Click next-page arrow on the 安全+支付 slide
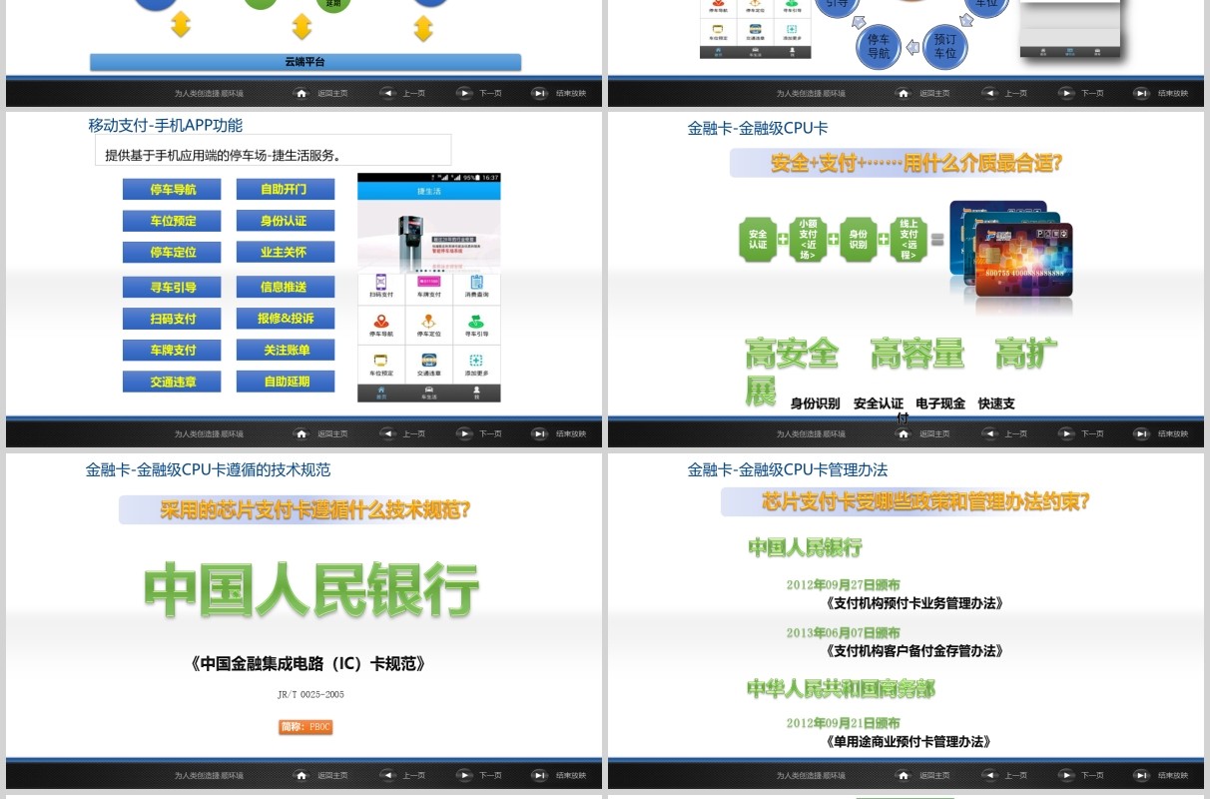This screenshot has height=799, width=1210. tap(1066, 433)
